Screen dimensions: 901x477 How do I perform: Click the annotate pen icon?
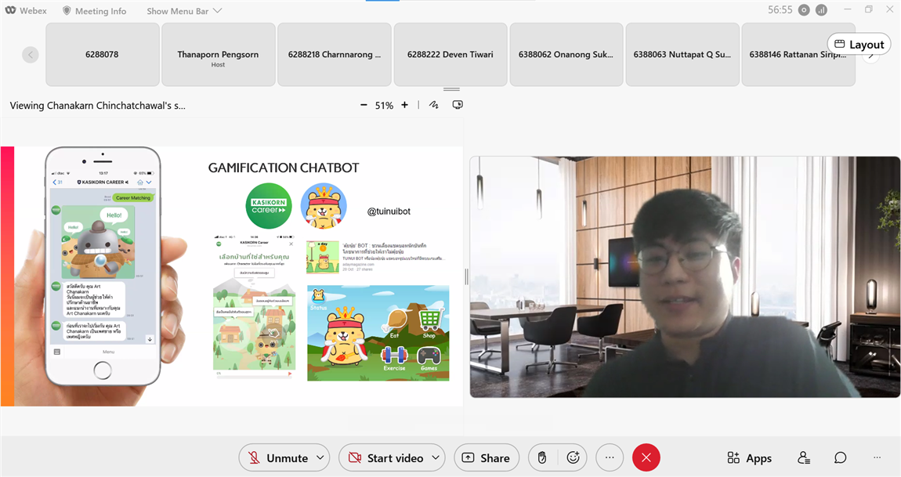pyautogui.click(x=433, y=105)
